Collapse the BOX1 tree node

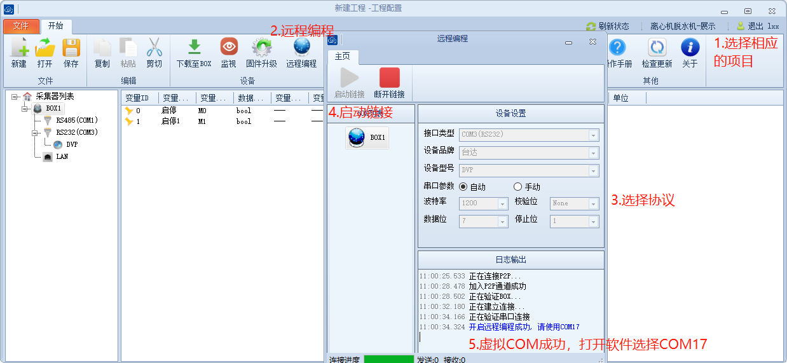click(25, 109)
